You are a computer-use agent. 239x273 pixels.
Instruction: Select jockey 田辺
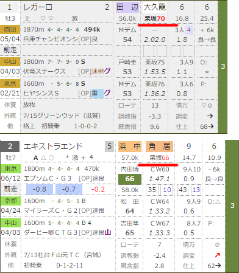coord(127,7)
